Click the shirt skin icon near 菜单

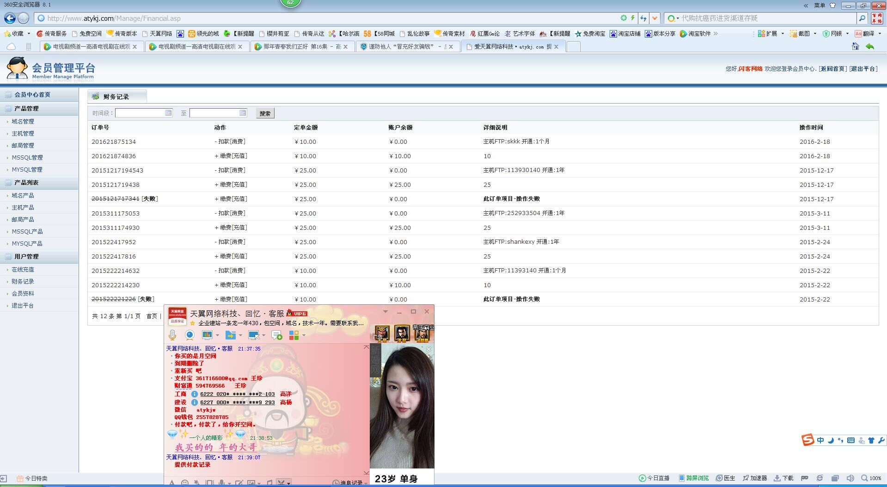pyautogui.click(x=833, y=6)
